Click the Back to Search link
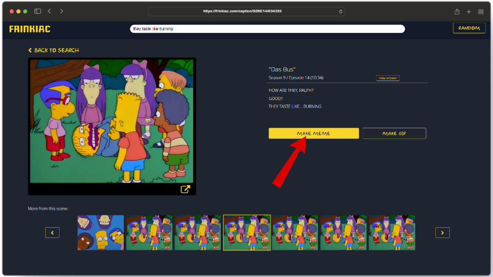Image resolution: width=493 pixels, height=277 pixels. point(53,50)
